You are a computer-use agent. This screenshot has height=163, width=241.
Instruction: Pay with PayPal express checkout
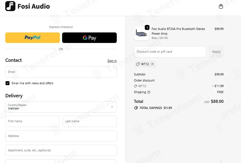click(32, 38)
